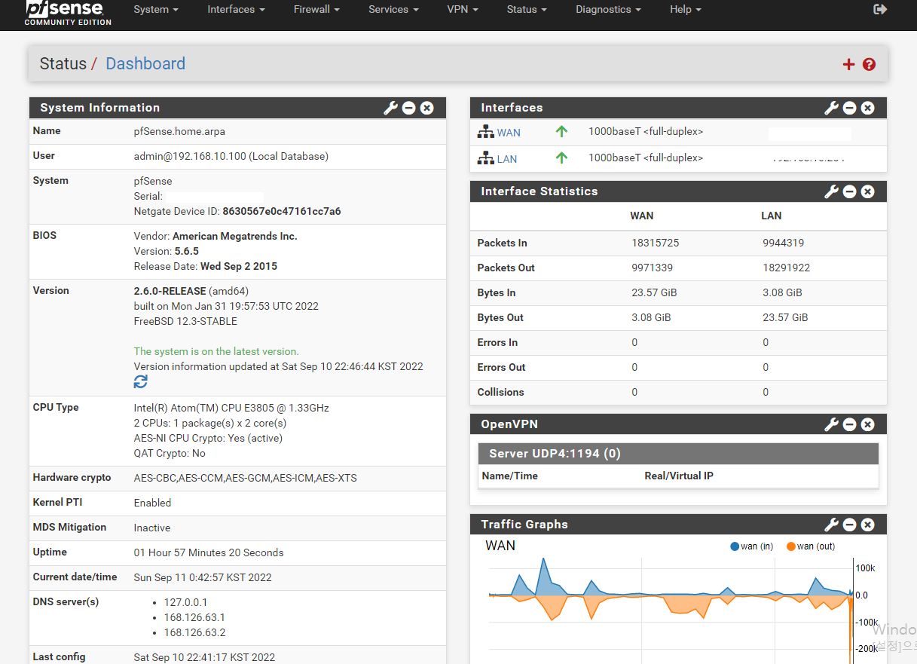The image size is (917, 664).
Task: Click LAN Packets Out value 18291922
Action: point(786,268)
